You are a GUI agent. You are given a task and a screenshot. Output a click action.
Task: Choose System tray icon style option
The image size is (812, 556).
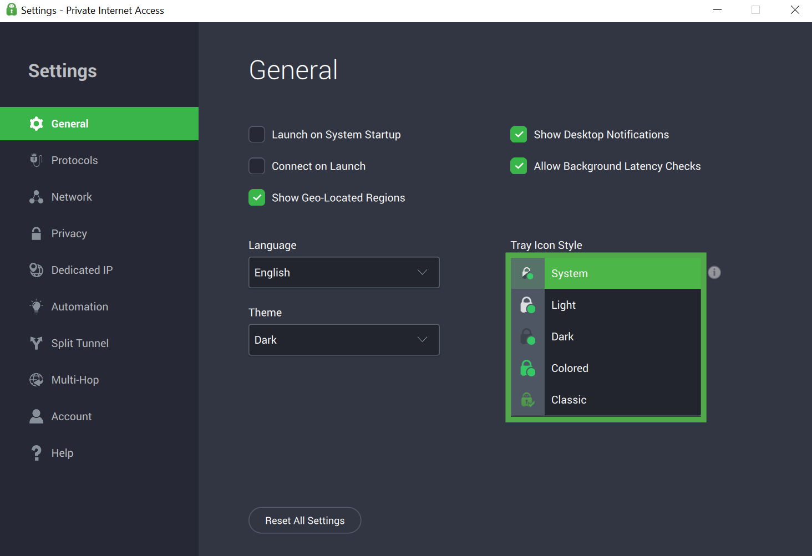point(606,273)
